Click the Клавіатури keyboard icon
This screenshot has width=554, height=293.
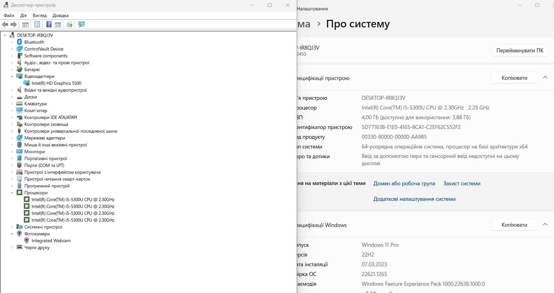(20, 103)
